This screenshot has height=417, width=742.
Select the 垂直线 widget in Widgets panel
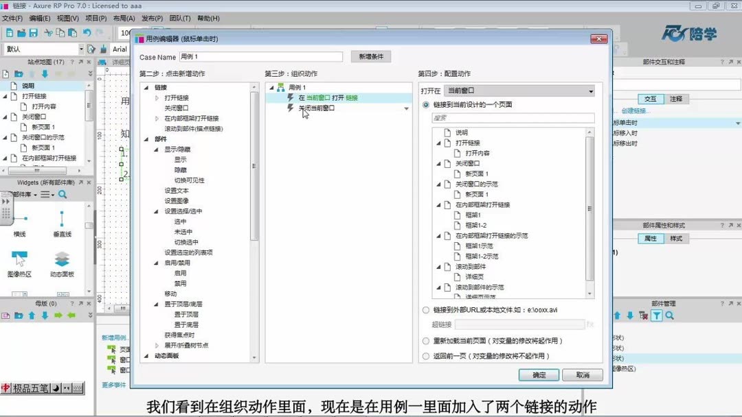click(62, 219)
